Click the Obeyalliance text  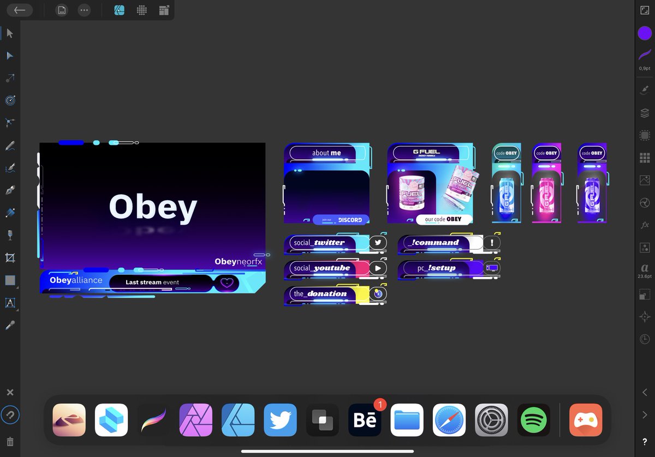click(76, 280)
